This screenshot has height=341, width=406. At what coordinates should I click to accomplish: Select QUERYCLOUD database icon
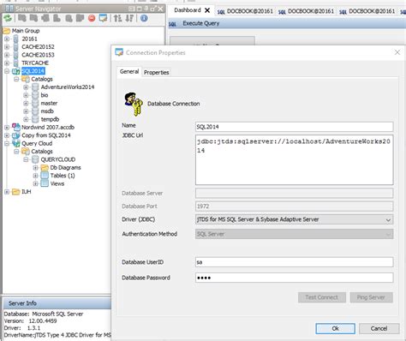pyautogui.click(x=35, y=159)
